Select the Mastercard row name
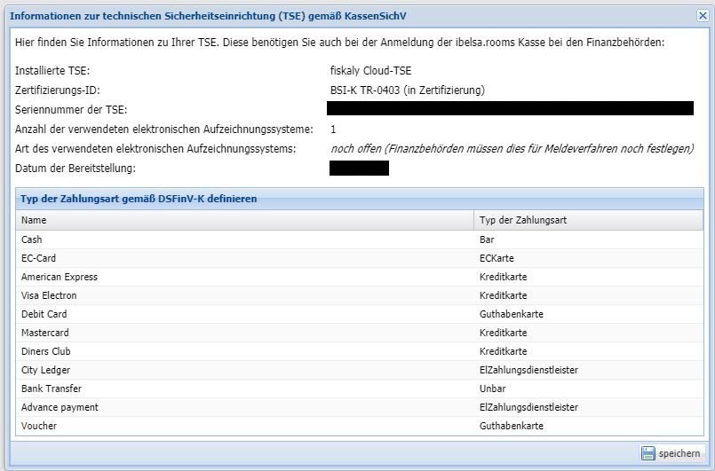Viewport: 715px width, 471px height. (x=45, y=333)
